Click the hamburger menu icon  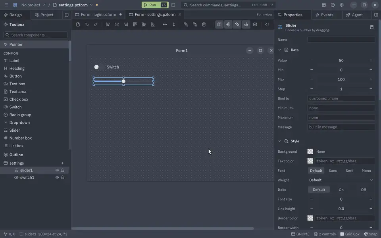(x=6, y=5)
